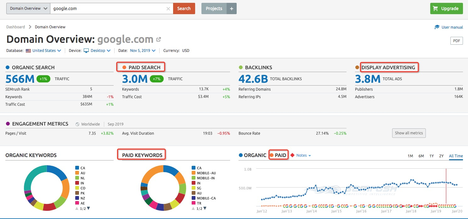Click the external link icon beside google.com
The image size is (468, 219).
tap(159, 39)
